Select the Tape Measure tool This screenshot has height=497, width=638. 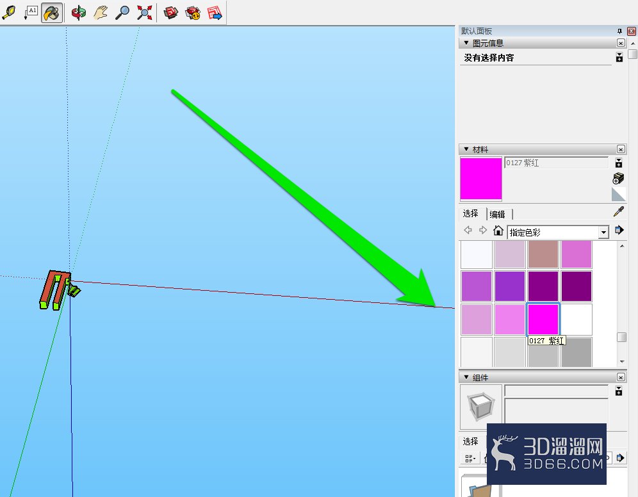point(9,13)
